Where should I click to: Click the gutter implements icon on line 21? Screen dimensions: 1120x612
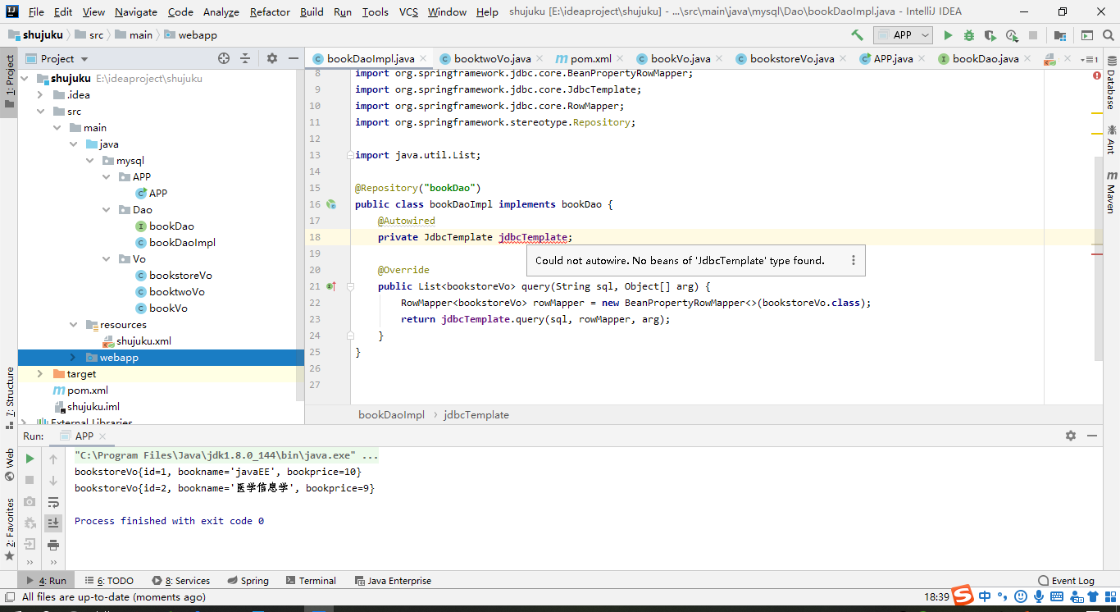331,286
